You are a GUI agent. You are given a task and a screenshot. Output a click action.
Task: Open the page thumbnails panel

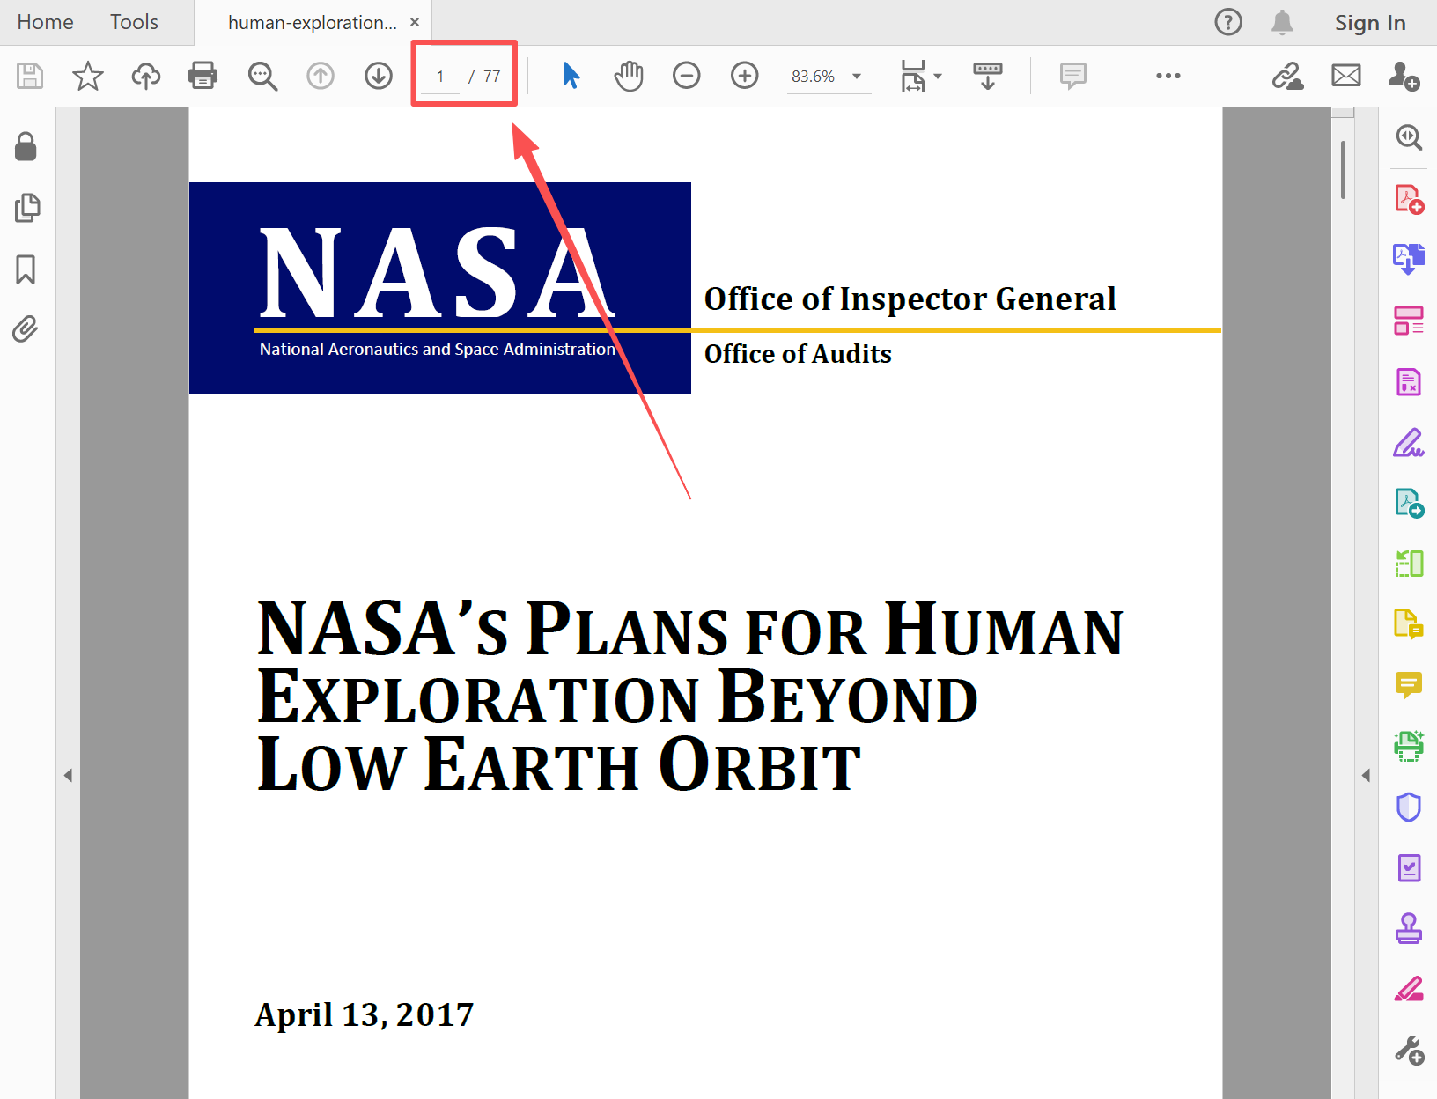coord(26,208)
